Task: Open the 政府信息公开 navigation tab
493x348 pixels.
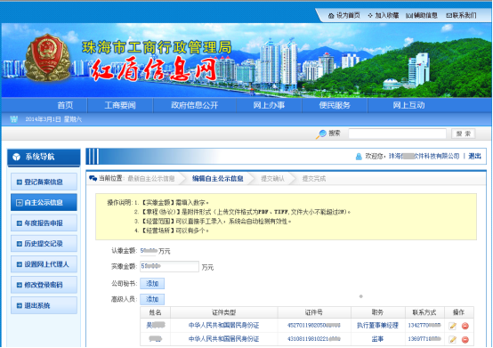Action: [x=194, y=105]
